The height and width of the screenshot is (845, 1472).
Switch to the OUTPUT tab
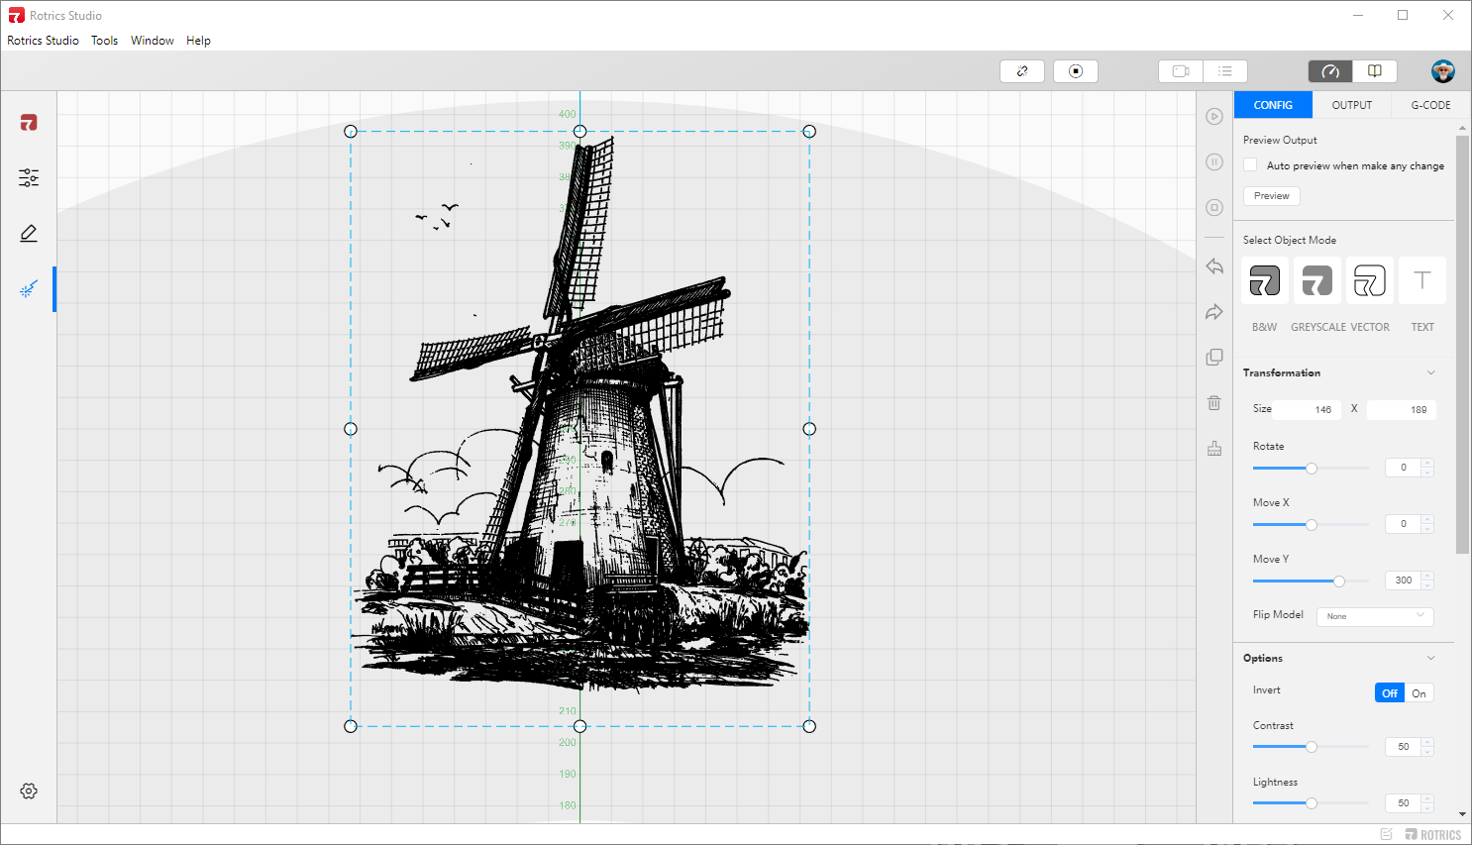(x=1352, y=105)
